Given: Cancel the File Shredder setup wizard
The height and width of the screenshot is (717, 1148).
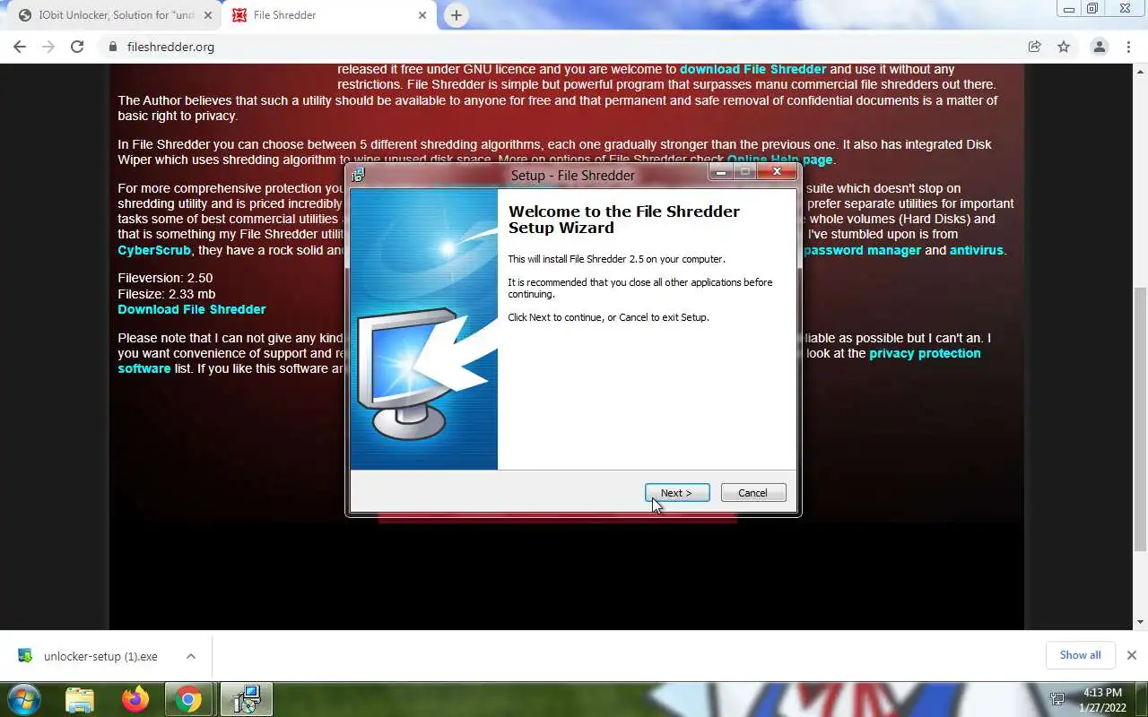Looking at the screenshot, I should tap(753, 493).
